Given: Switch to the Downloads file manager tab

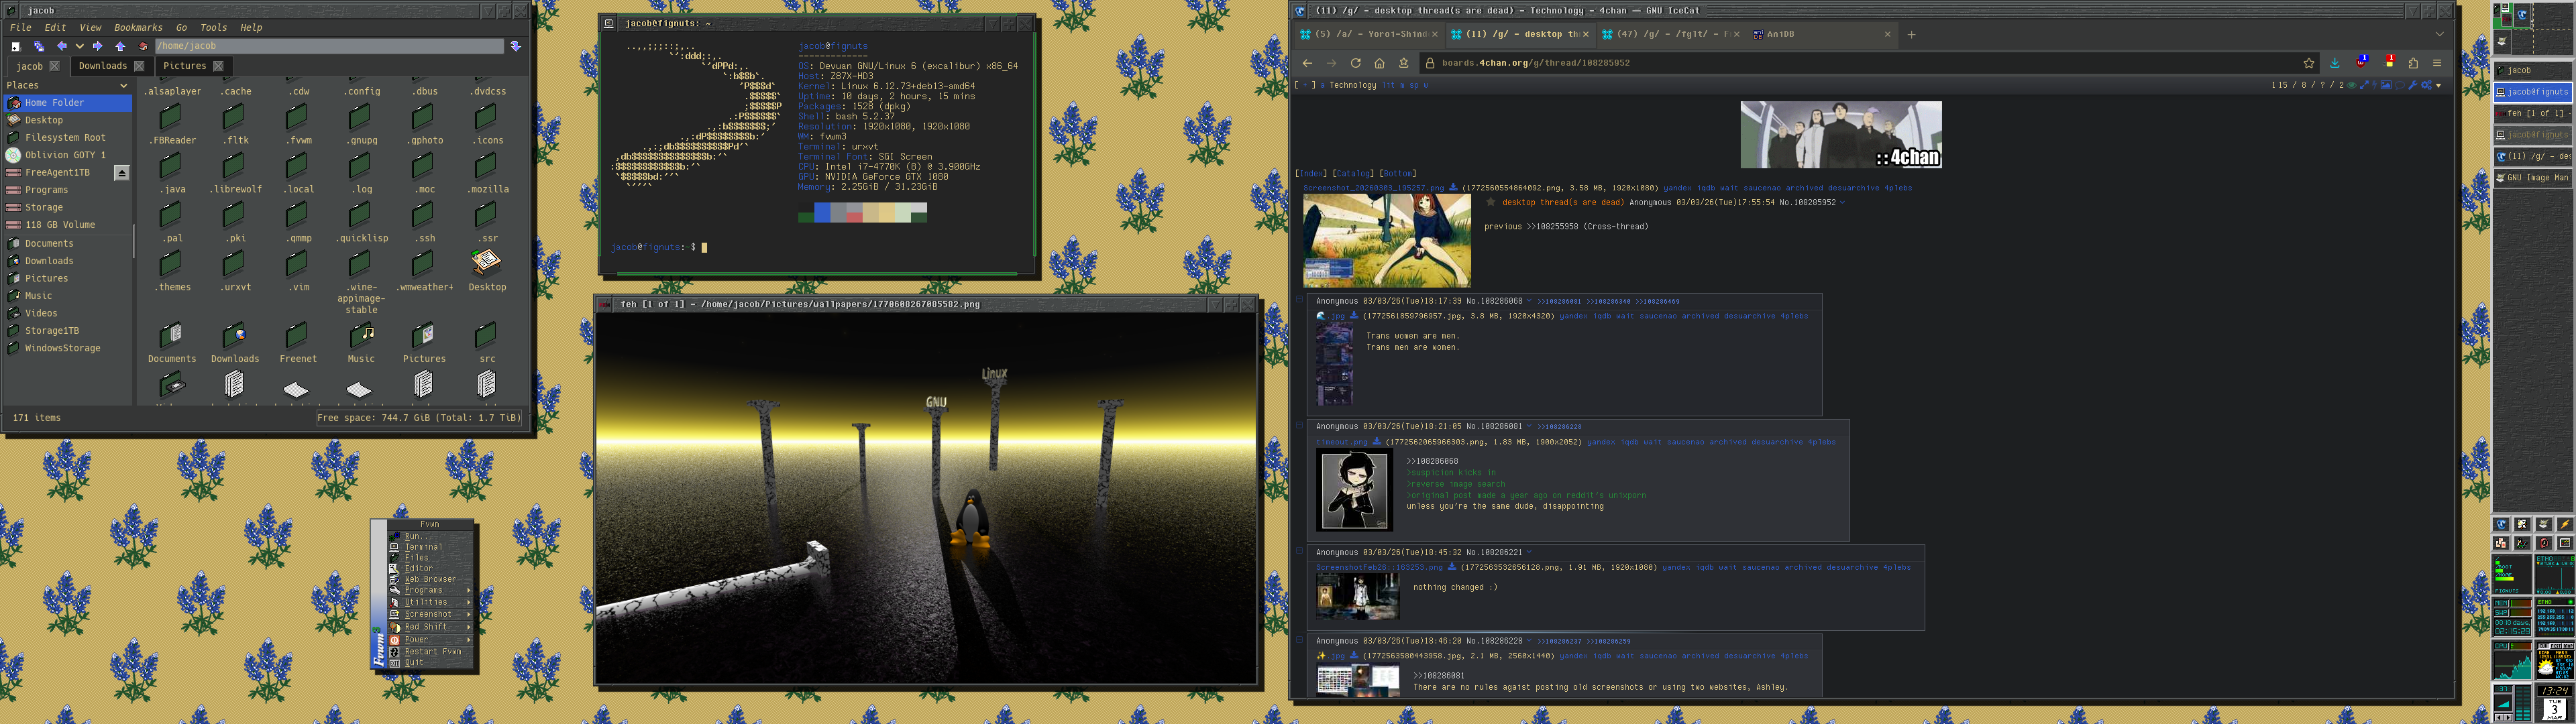Looking at the screenshot, I should tap(102, 66).
